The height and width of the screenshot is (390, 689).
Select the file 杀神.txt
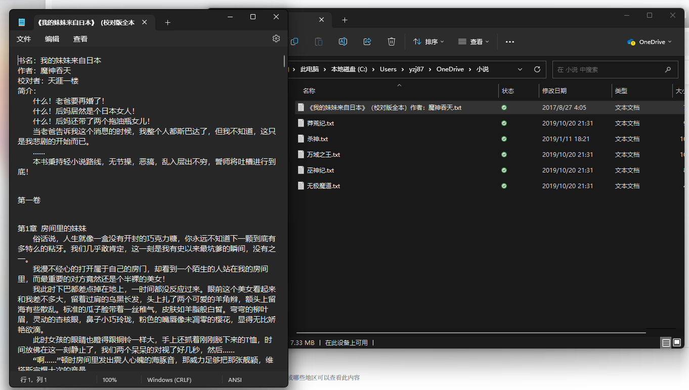pos(318,139)
